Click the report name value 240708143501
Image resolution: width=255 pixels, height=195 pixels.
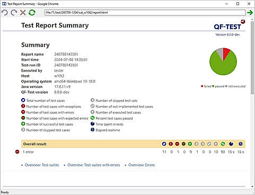(66, 54)
